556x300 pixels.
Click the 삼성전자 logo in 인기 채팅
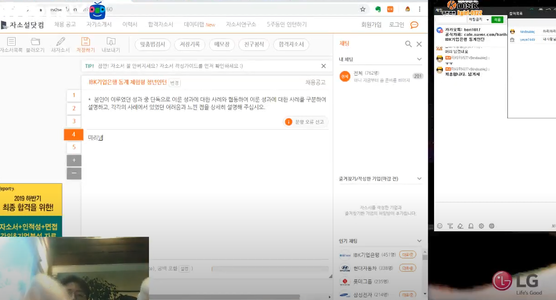click(345, 295)
